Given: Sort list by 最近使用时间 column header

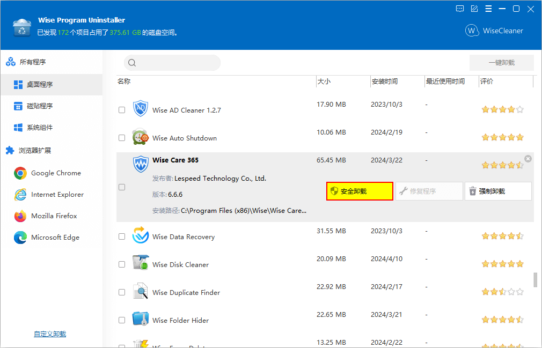Looking at the screenshot, I should click(x=451, y=82).
